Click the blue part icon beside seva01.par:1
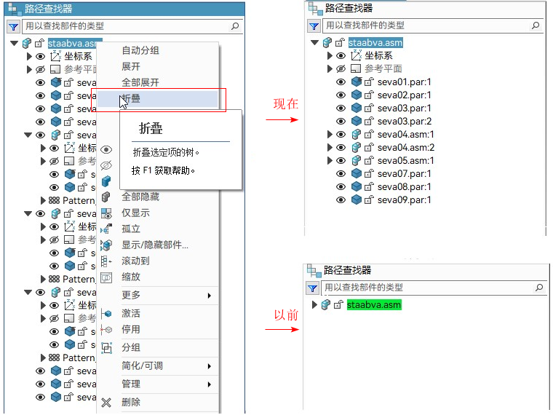Image resolution: width=553 pixels, height=415 pixels. point(356,82)
